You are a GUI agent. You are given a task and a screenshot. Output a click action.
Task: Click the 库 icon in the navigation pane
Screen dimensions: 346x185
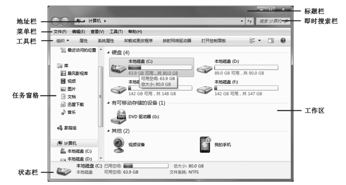(60, 66)
